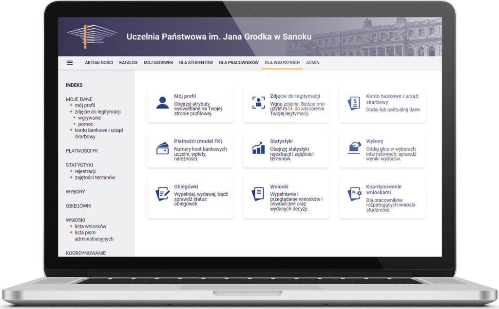Open OBIEGÓWKI in the sidebar
This screenshot has height=309, width=499.
[78, 206]
